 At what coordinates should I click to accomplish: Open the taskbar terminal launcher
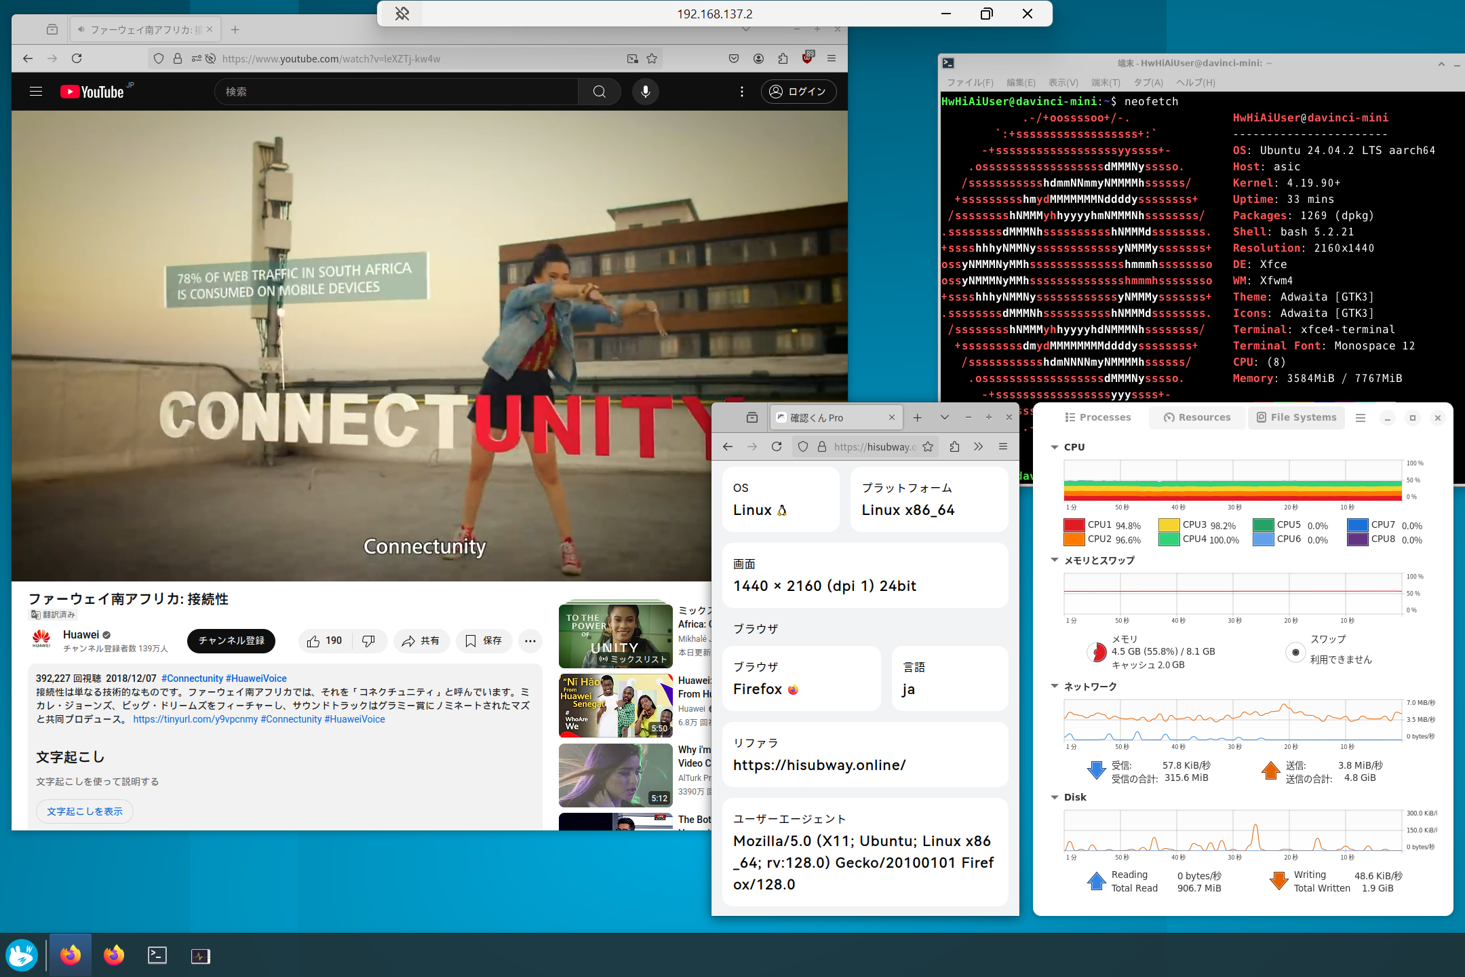point(157,955)
